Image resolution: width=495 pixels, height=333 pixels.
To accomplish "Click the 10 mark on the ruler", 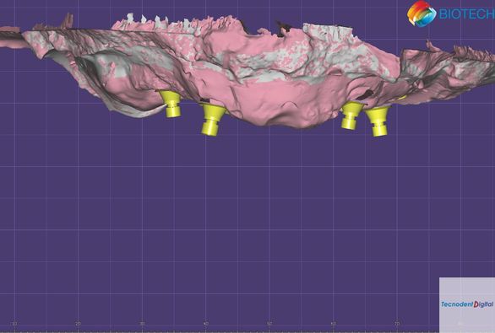I will [14, 324].
